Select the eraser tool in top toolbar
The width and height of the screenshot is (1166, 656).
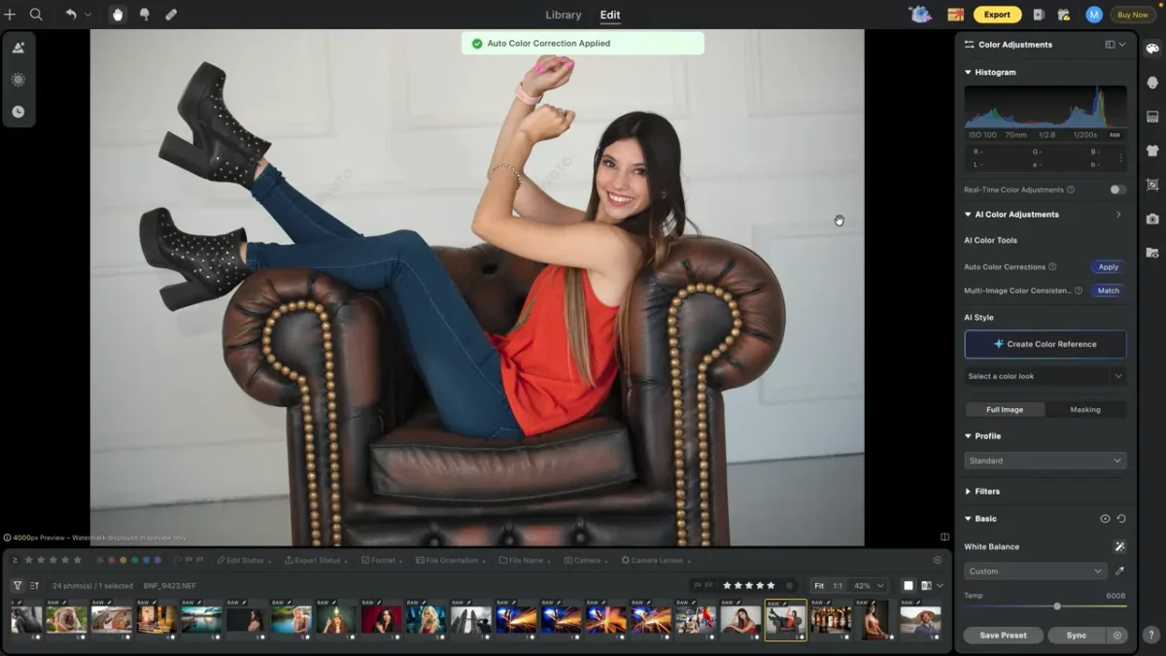pos(171,15)
